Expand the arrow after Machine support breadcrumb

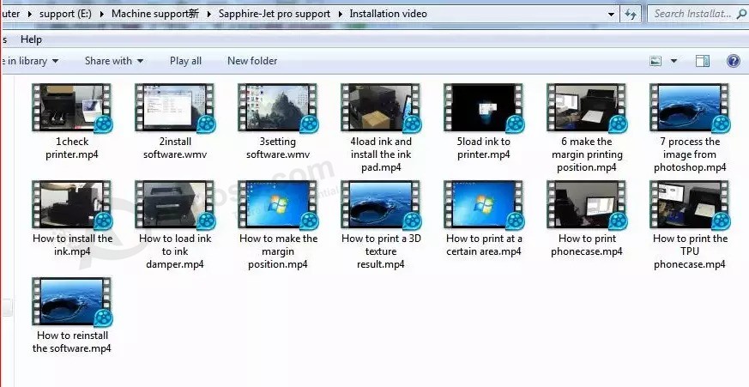pos(208,14)
